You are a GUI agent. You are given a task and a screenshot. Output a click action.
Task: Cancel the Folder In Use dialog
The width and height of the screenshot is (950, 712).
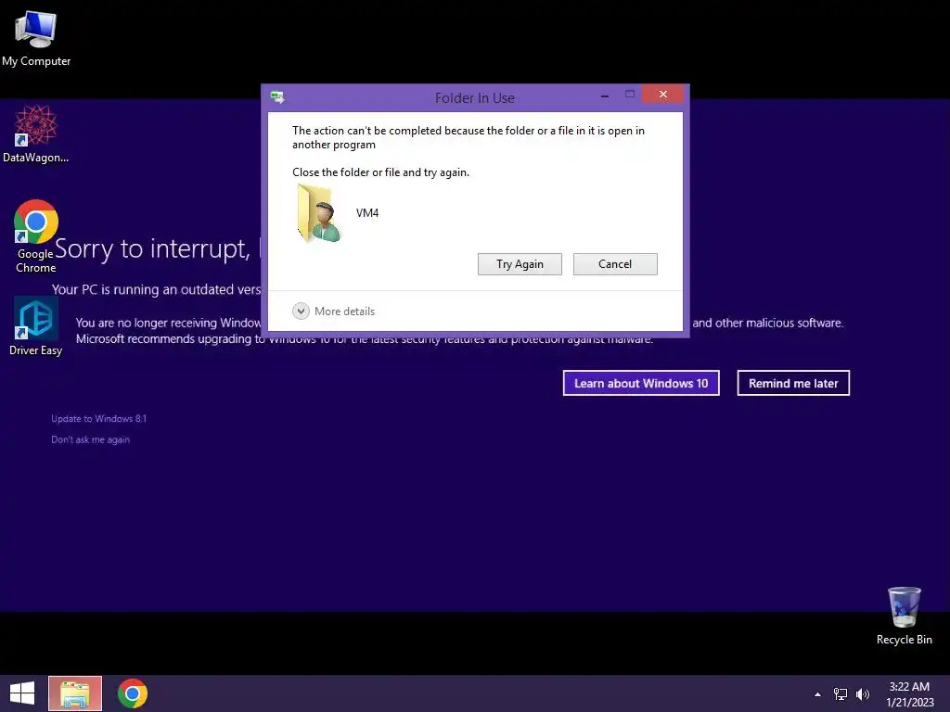coord(615,264)
